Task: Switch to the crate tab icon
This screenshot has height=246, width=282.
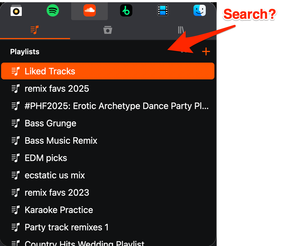Action: click(x=107, y=30)
